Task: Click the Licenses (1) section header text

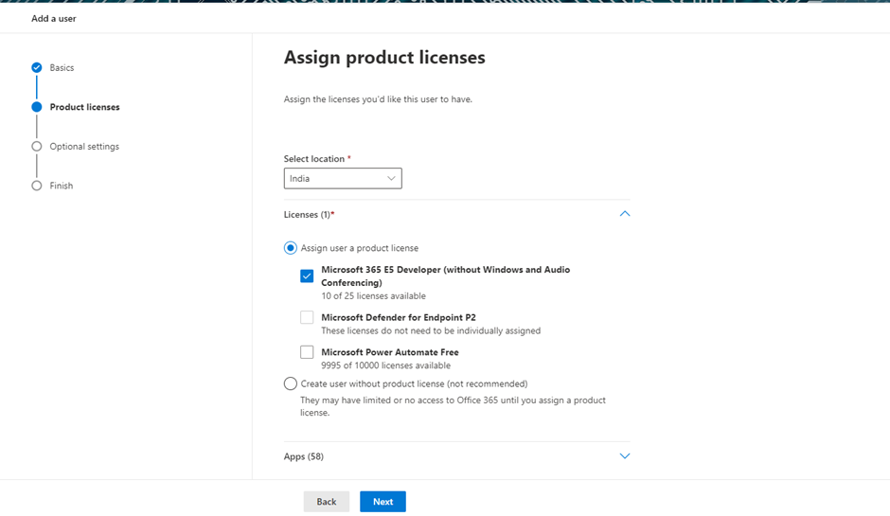Action: (310, 215)
